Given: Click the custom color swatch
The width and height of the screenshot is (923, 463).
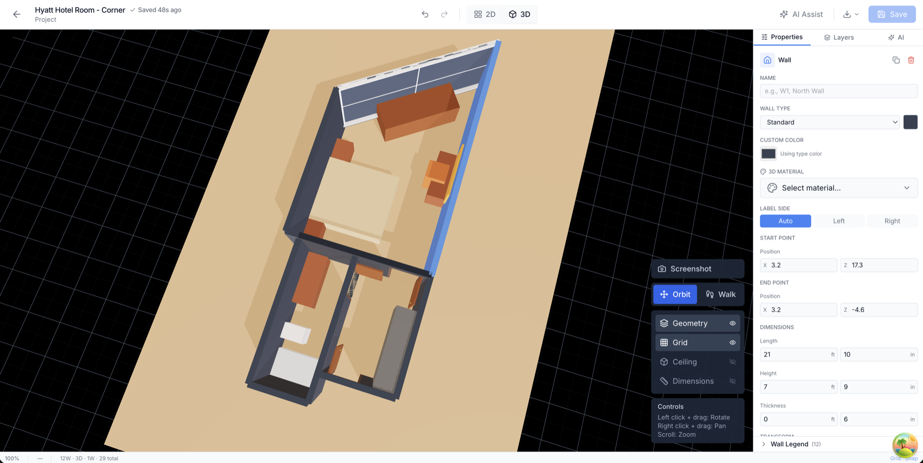Looking at the screenshot, I should coord(768,154).
